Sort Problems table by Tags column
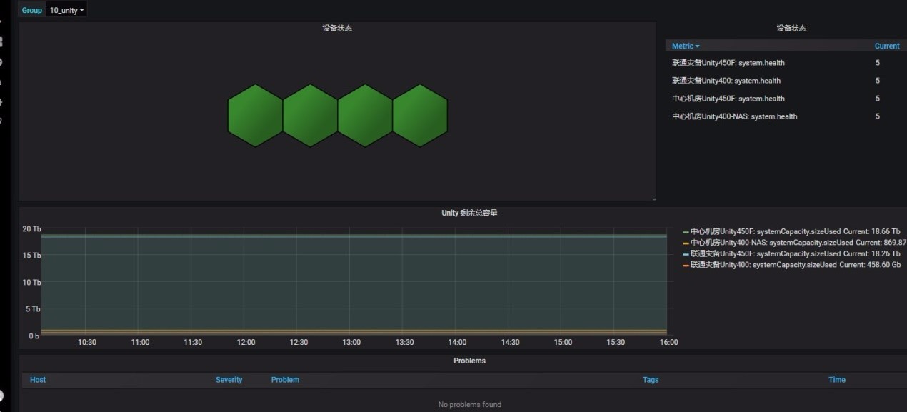The image size is (907, 412). pyautogui.click(x=651, y=380)
